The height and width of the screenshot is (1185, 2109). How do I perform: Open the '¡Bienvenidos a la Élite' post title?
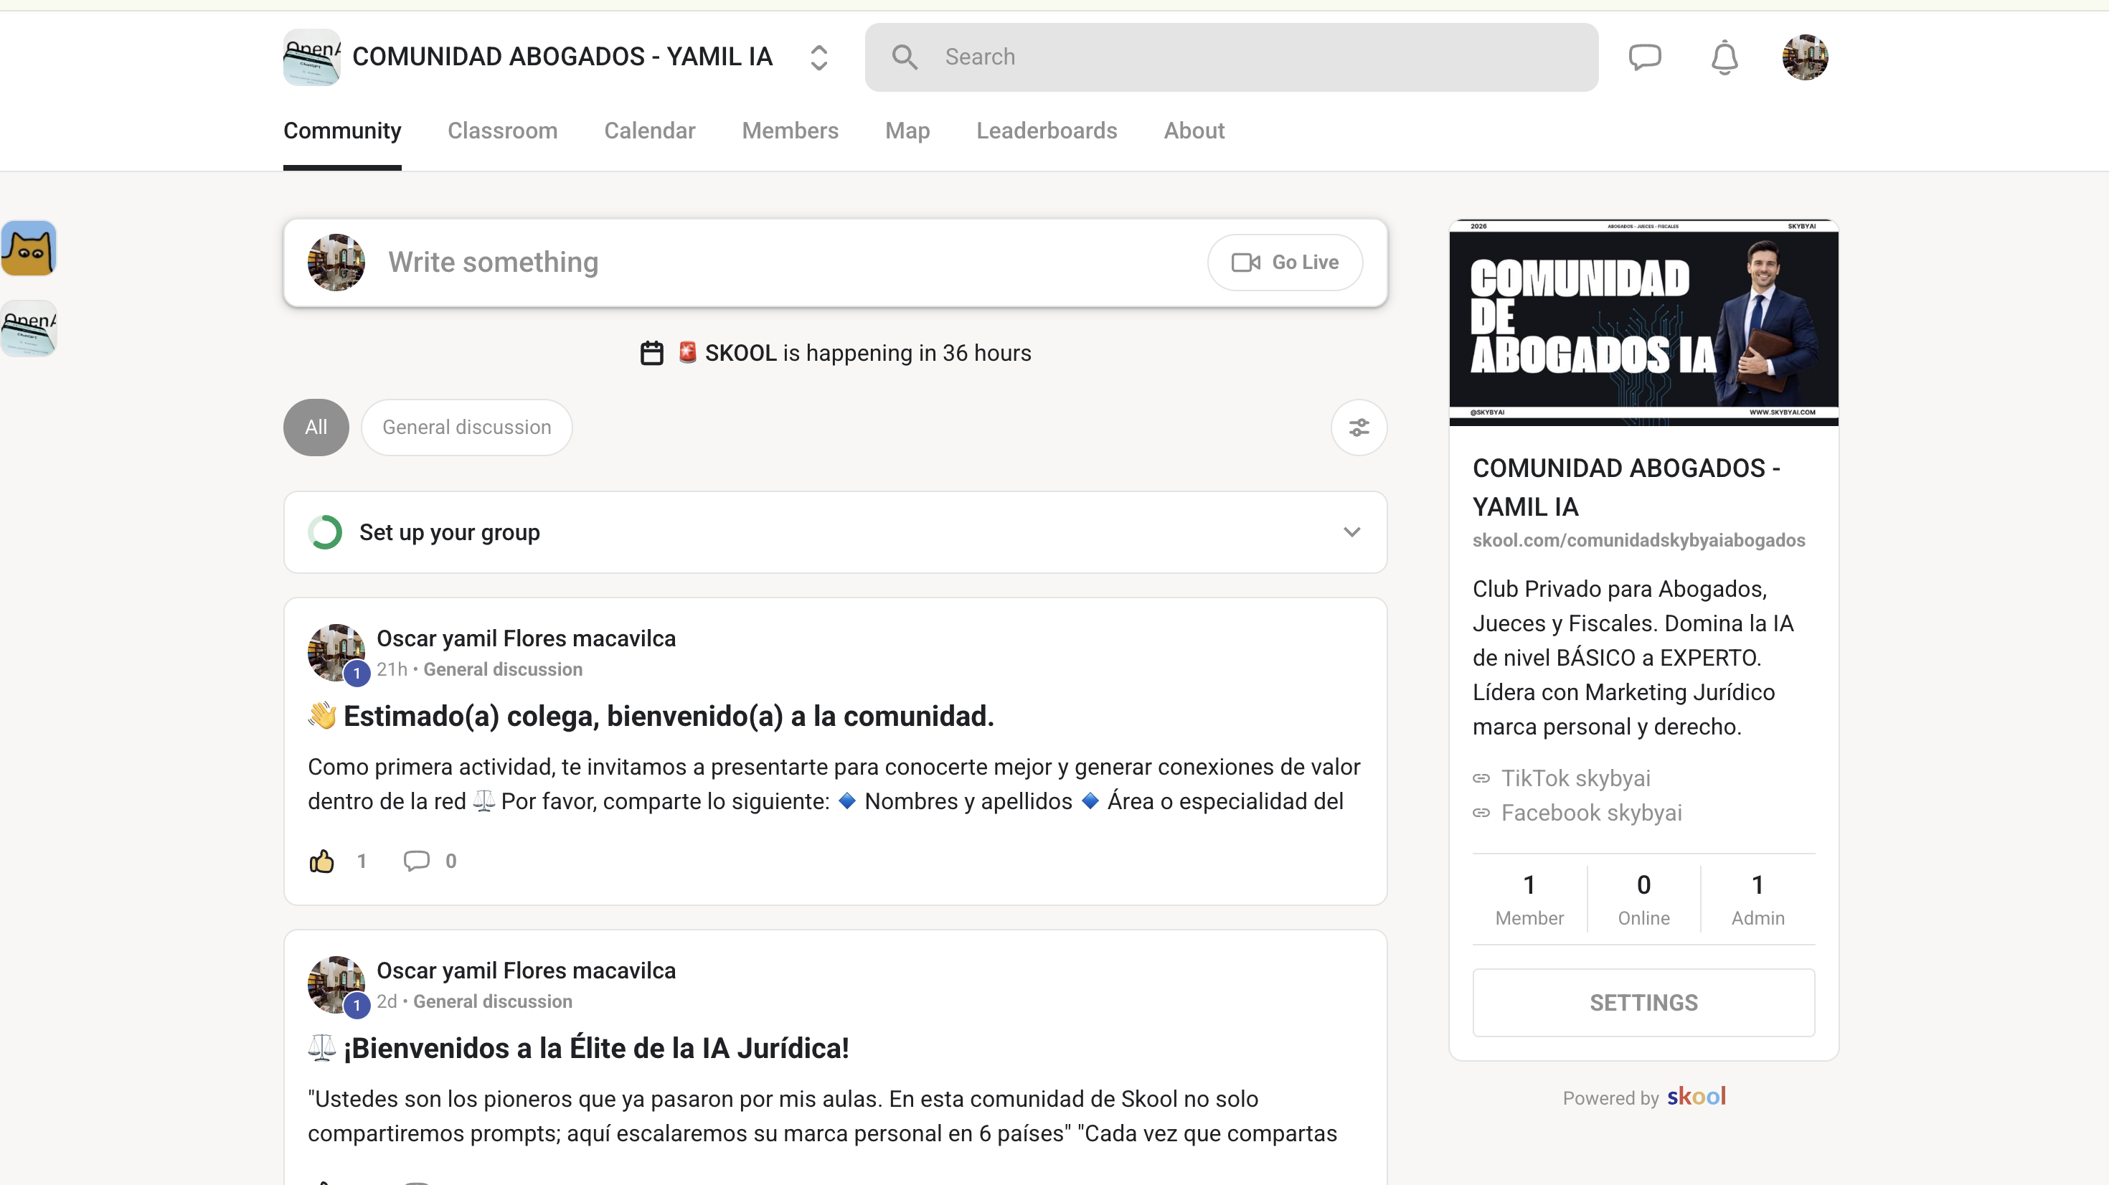578,1047
